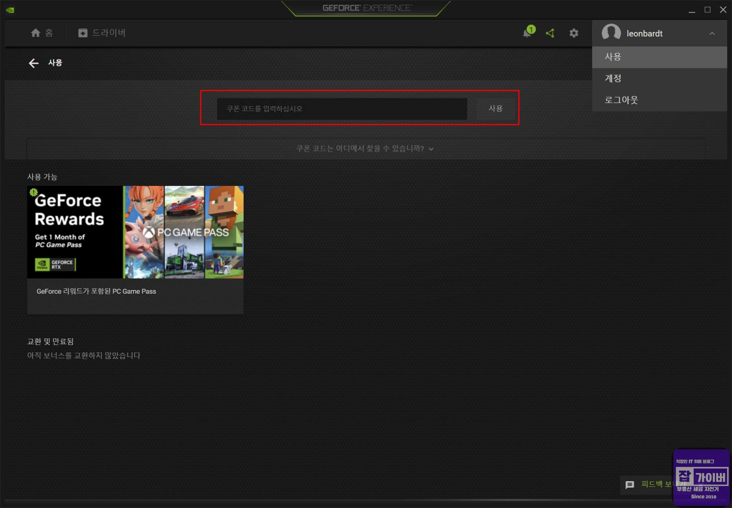Click the green alert badge on reward card
This screenshot has height=508, width=732.
pos(33,192)
